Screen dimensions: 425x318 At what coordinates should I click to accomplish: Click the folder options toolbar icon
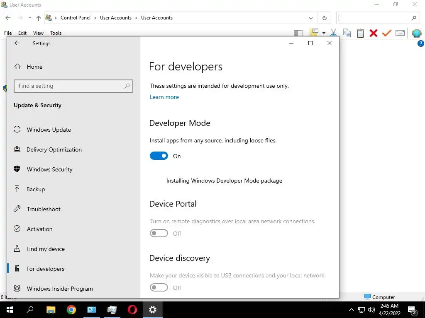point(314,33)
